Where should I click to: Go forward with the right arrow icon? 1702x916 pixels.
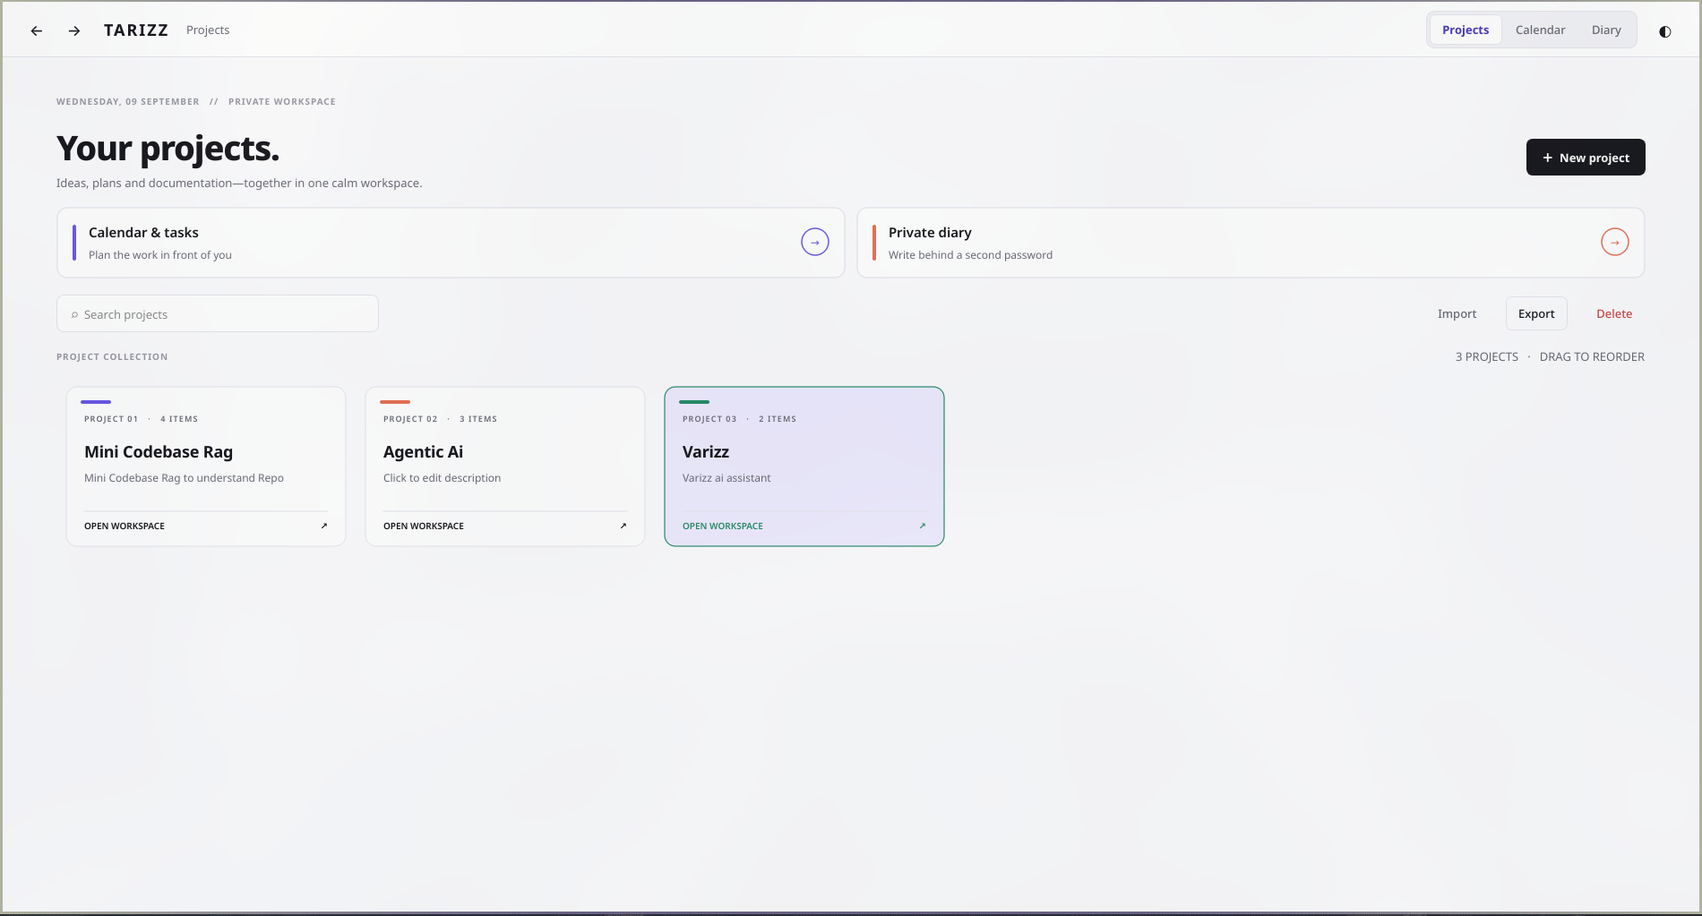pyautogui.click(x=74, y=30)
